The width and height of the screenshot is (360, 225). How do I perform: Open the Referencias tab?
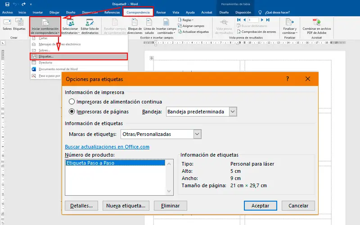112,13
